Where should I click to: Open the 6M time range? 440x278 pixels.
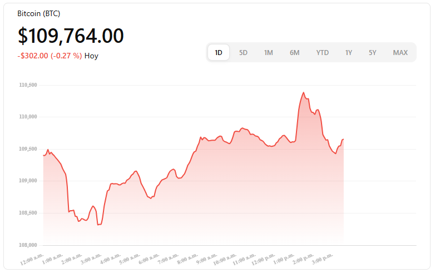pyautogui.click(x=294, y=53)
